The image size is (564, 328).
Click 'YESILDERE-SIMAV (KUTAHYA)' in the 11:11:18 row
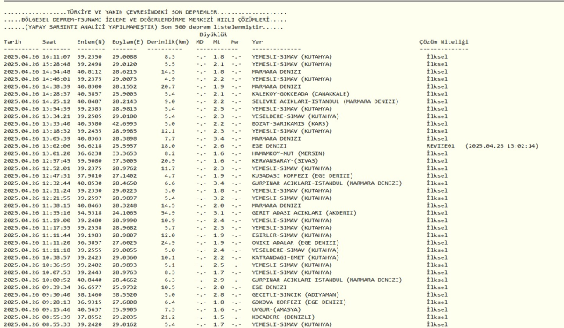pyautogui.click(x=295, y=250)
